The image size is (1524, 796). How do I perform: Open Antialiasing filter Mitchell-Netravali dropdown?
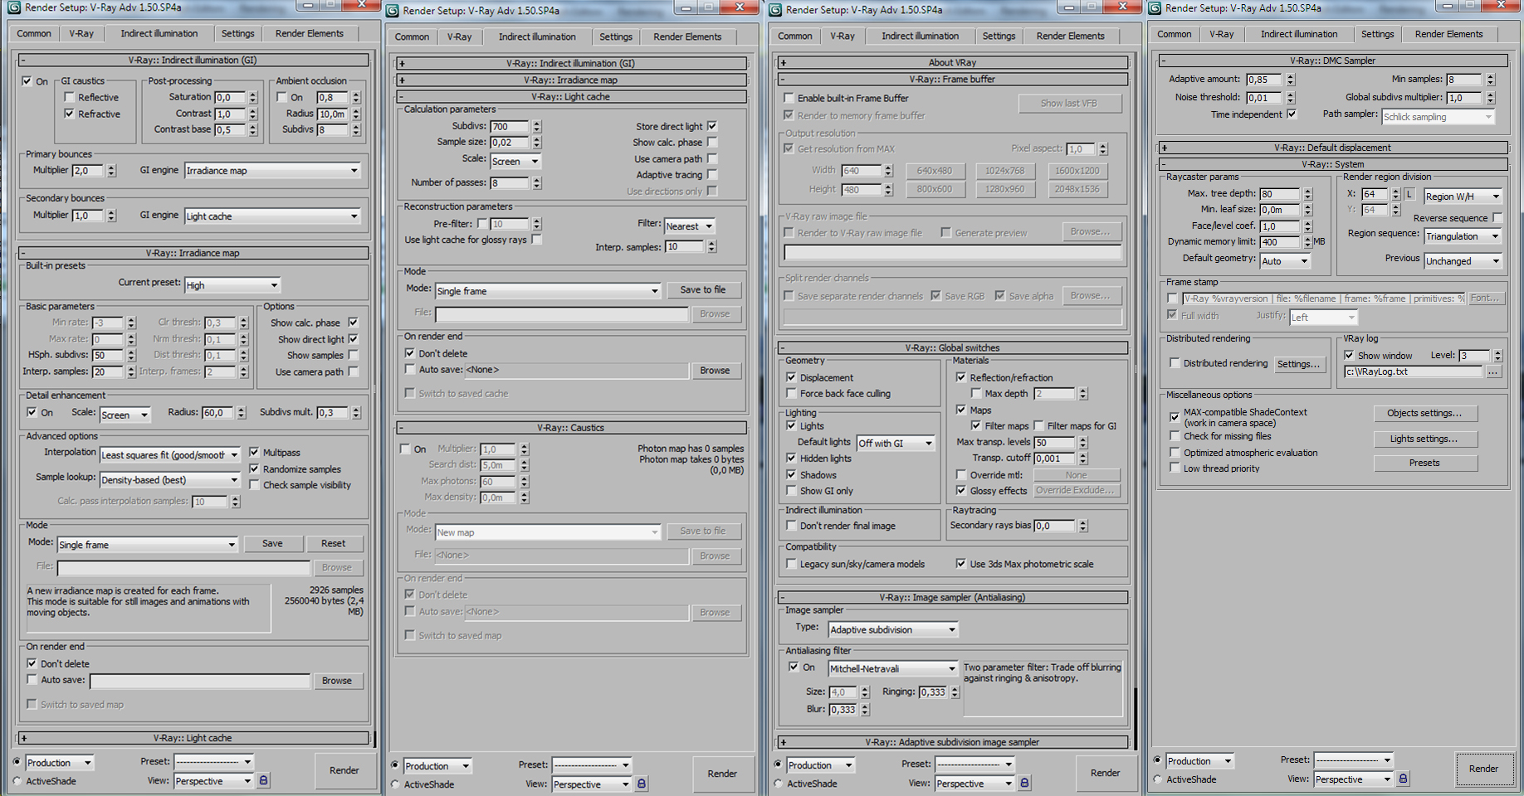893,668
